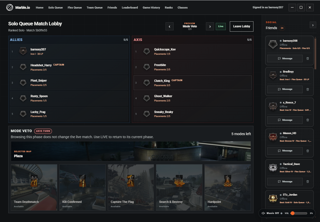Screen dimensions: 320x222
Task: Select the Kill Confirmed mode card
Action: pyautogui.click(x=82, y=187)
